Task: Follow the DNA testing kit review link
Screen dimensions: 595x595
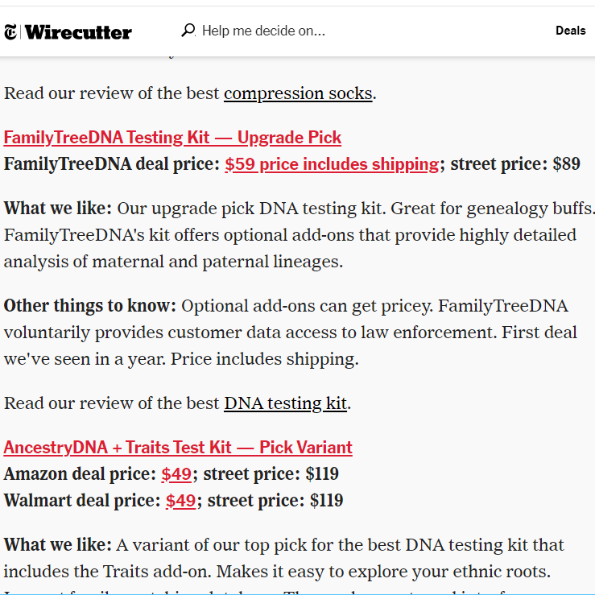Action: coord(285,403)
